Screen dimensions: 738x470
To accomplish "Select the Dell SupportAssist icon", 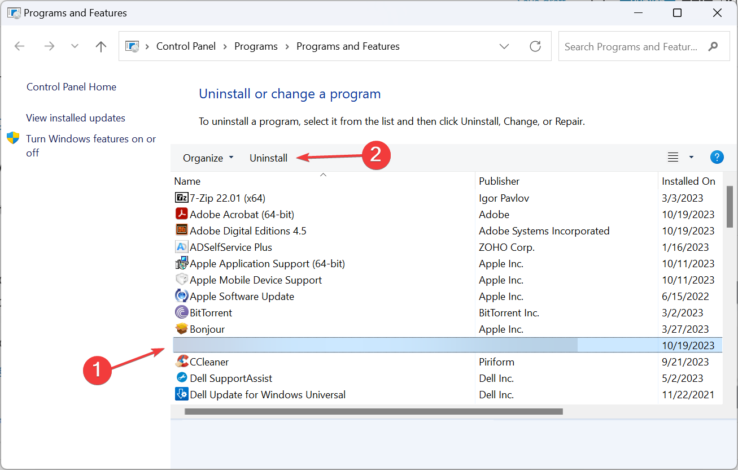I will [181, 378].
